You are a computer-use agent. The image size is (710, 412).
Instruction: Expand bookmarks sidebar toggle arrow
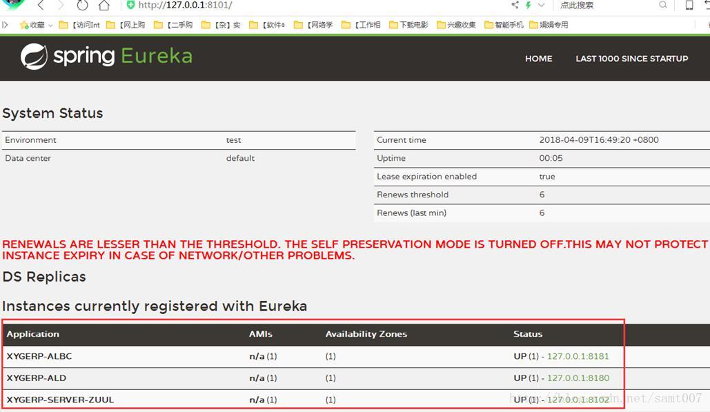(x=5, y=24)
